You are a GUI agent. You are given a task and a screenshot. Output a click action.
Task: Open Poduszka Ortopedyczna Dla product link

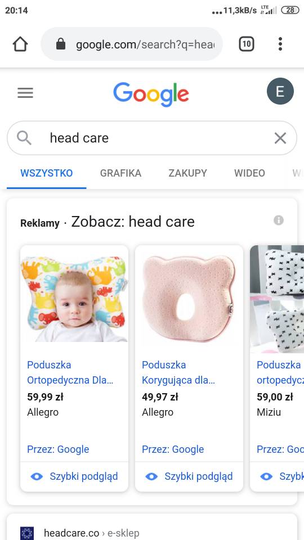70,372
